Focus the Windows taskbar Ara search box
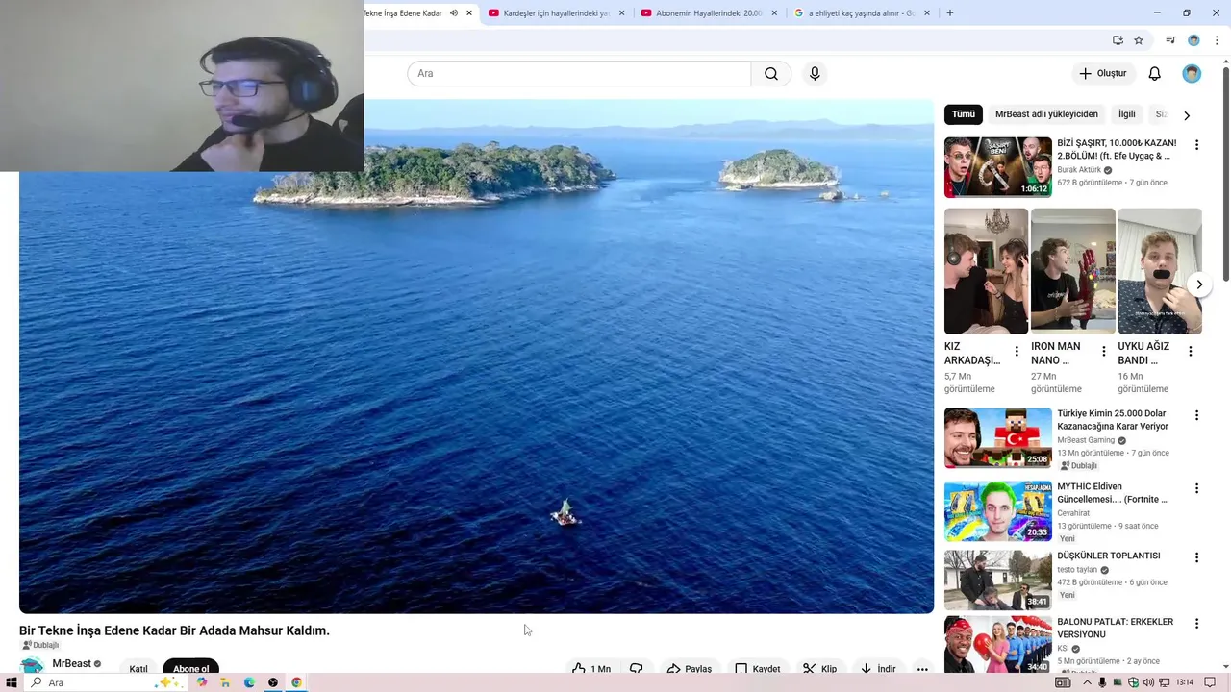Image resolution: width=1231 pixels, height=692 pixels. (106, 682)
